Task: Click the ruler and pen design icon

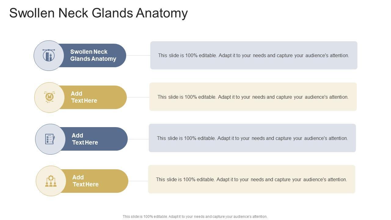Action: 49,55
